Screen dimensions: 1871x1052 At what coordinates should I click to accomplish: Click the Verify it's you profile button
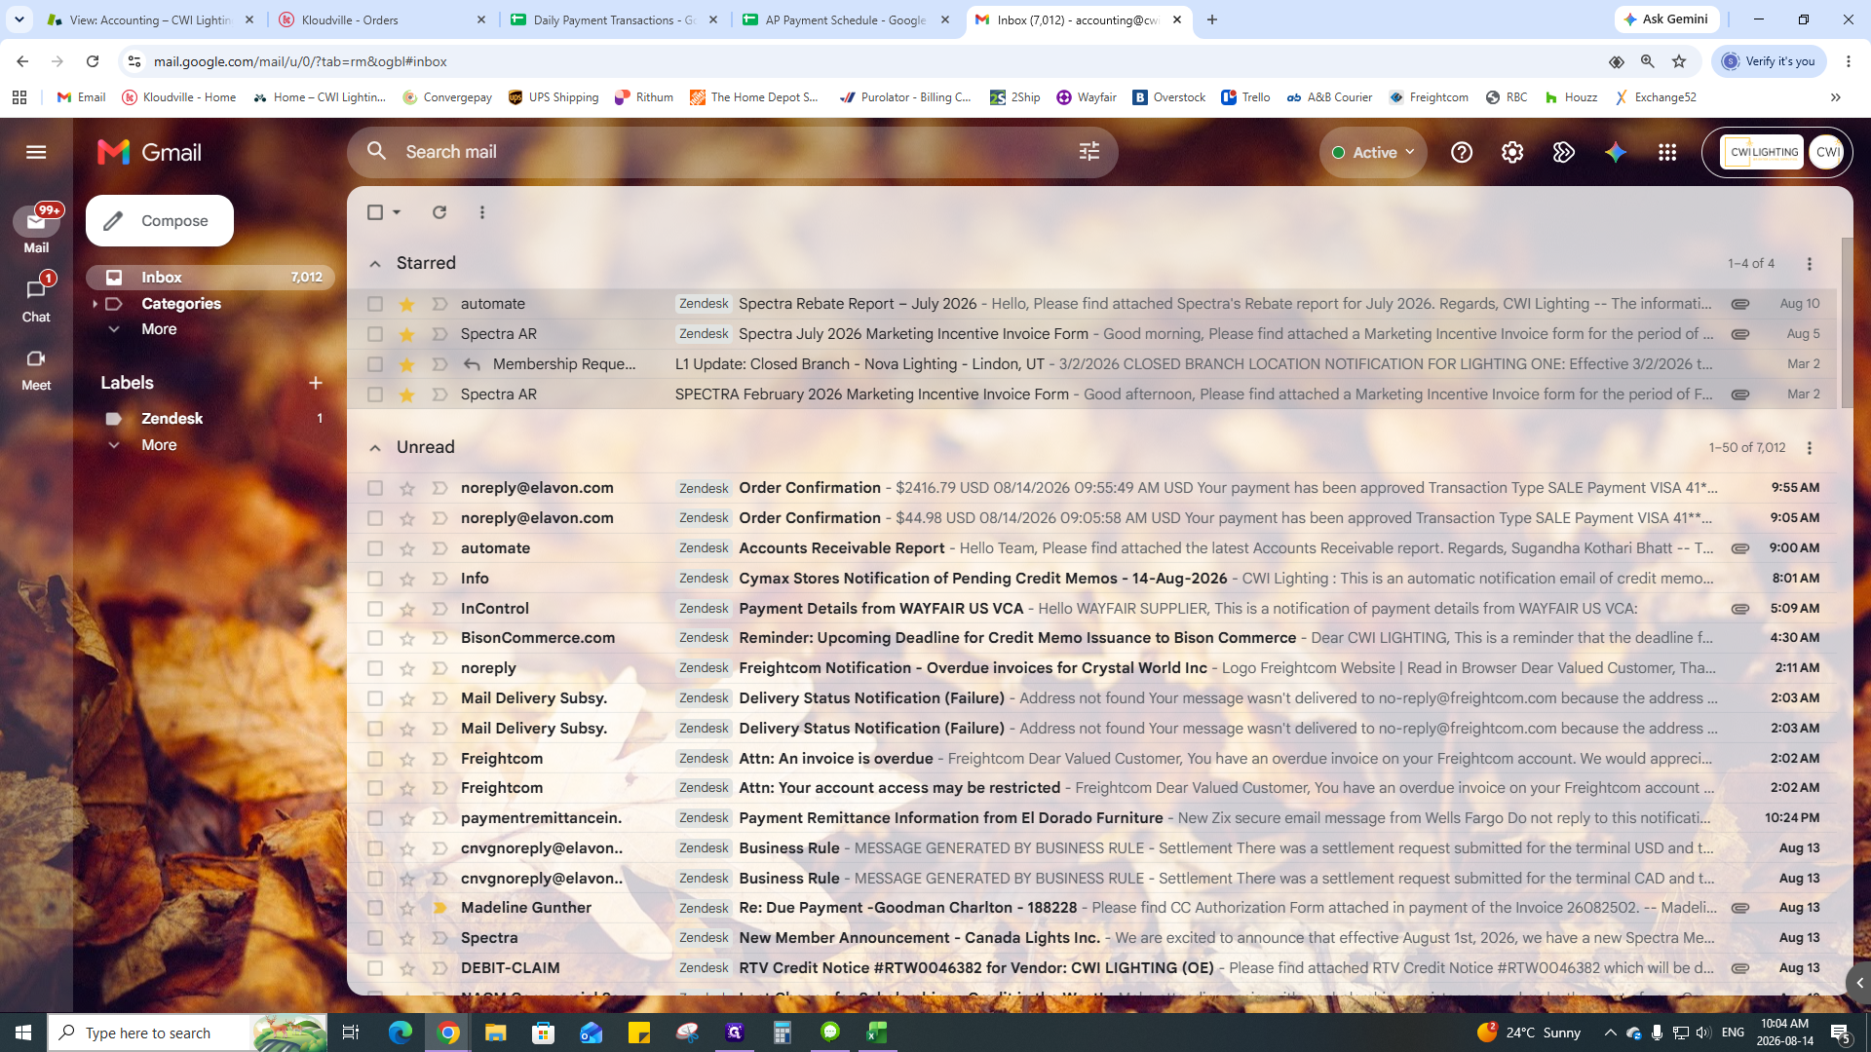1769,61
